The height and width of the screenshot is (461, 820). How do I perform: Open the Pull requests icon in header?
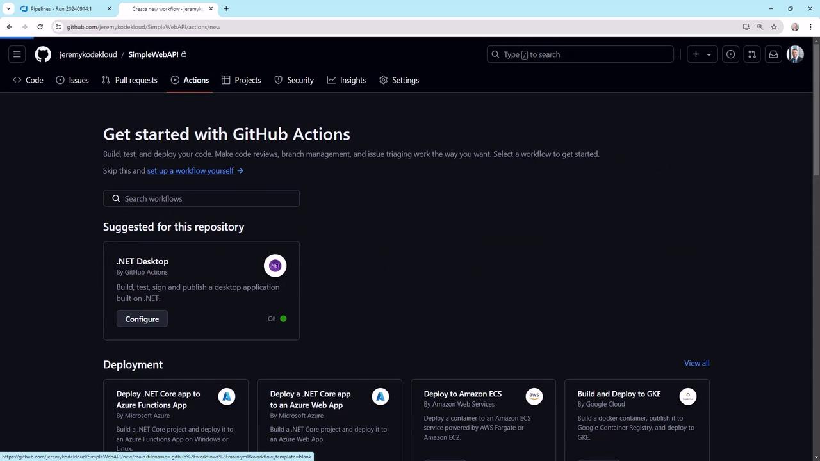coord(752,54)
